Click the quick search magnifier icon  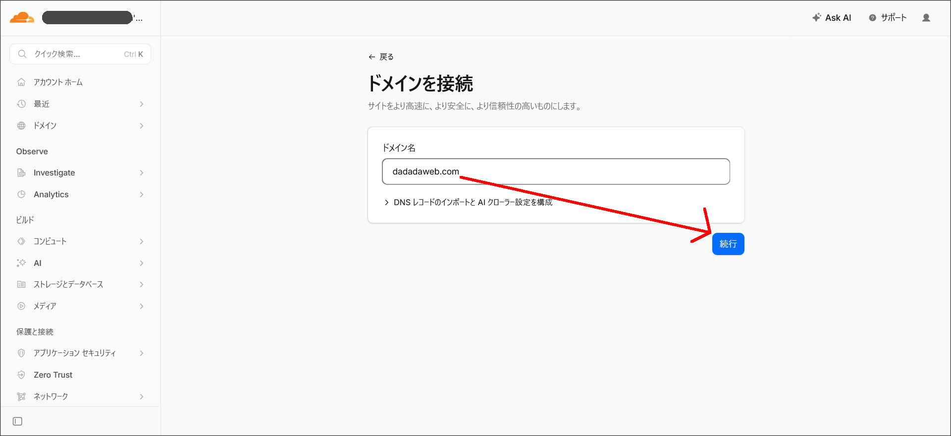[x=22, y=54]
